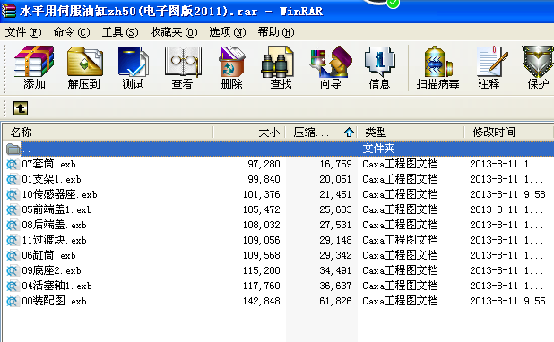Open the 工具(S) menu
This screenshot has width=554, height=342.
[x=120, y=32]
